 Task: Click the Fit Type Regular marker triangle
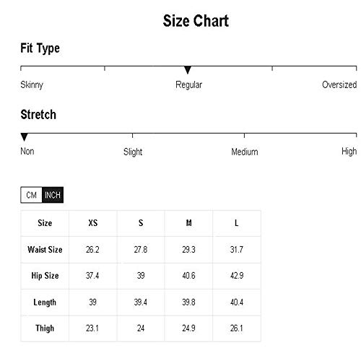(188, 70)
